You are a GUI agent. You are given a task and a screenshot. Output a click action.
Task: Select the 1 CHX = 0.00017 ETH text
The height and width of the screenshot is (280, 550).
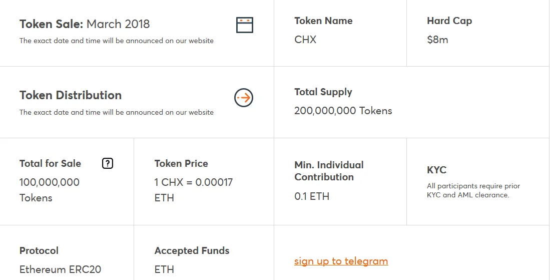click(x=193, y=190)
